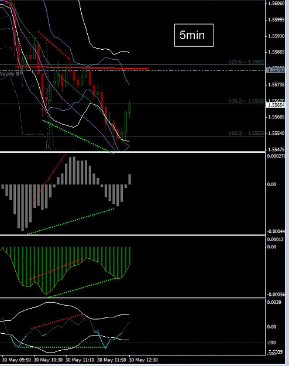Select the 0.00012 scale value of green histogram
The image size is (289, 366).
[x=276, y=240]
